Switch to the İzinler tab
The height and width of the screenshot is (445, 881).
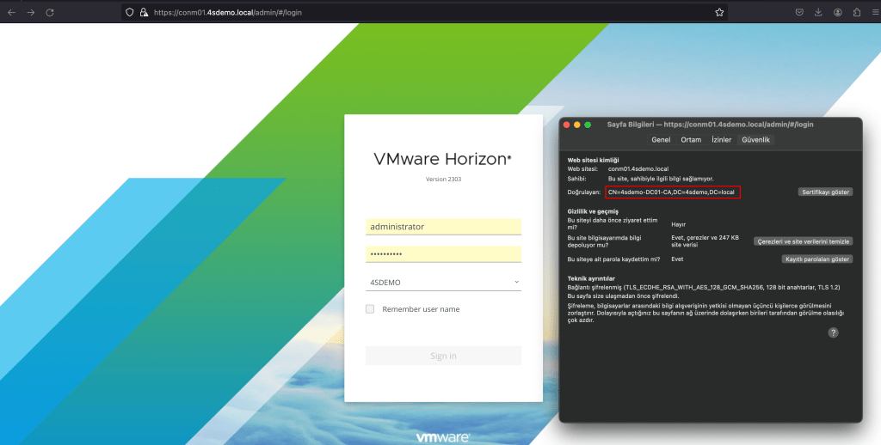pyautogui.click(x=721, y=139)
